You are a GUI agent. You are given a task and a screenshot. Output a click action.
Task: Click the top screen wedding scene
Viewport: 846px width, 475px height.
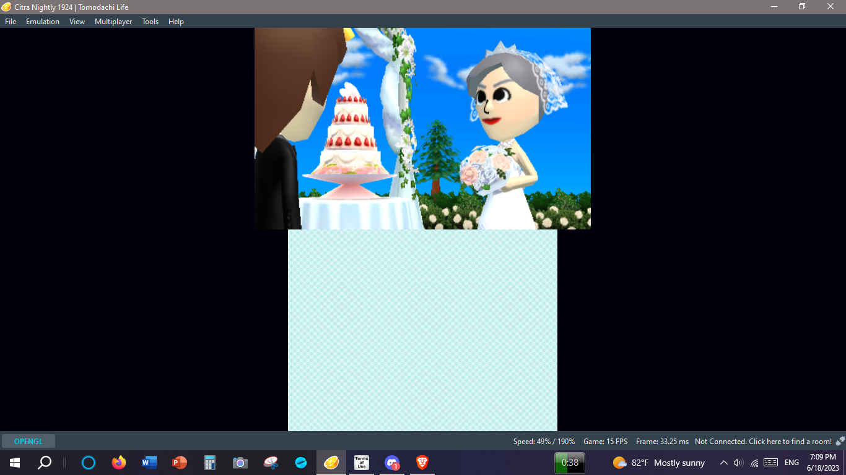coord(422,129)
